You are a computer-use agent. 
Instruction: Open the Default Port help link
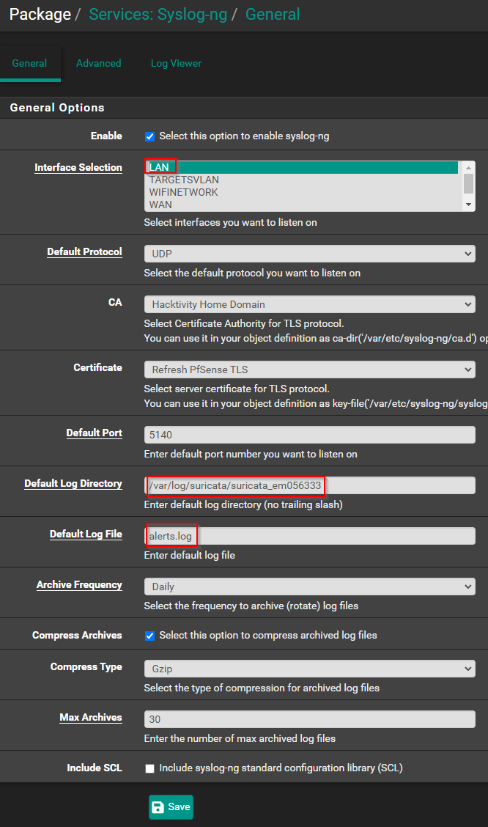point(94,433)
